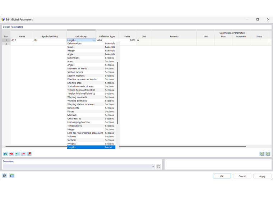Viewport: 273px width, 197px height.
Task: Choose Angles in the Sections group
Action: click(x=91, y=65)
